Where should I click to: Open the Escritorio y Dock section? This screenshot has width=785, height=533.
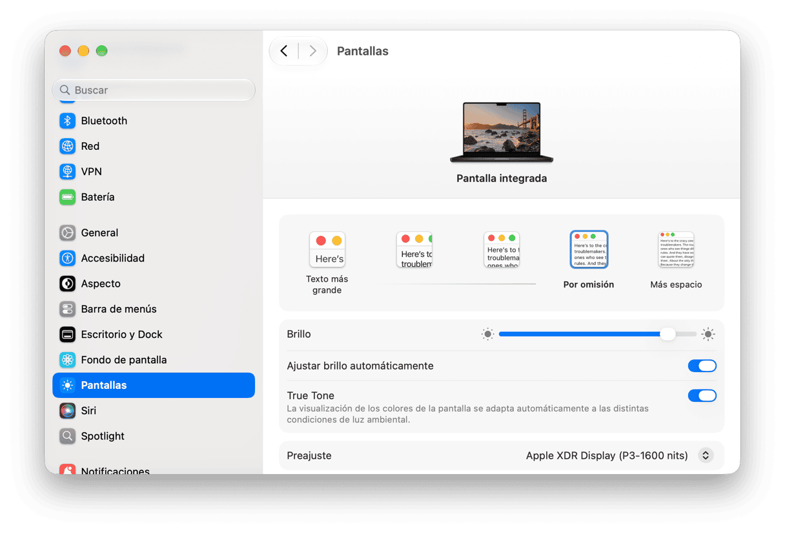[154, 335]
